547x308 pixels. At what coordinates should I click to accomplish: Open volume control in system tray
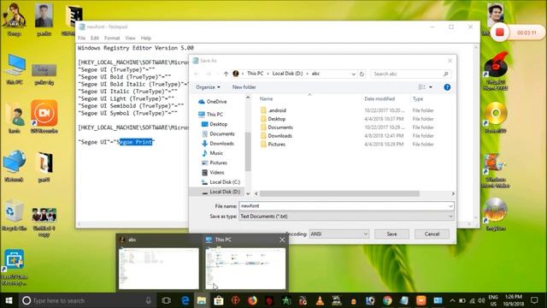481,300
